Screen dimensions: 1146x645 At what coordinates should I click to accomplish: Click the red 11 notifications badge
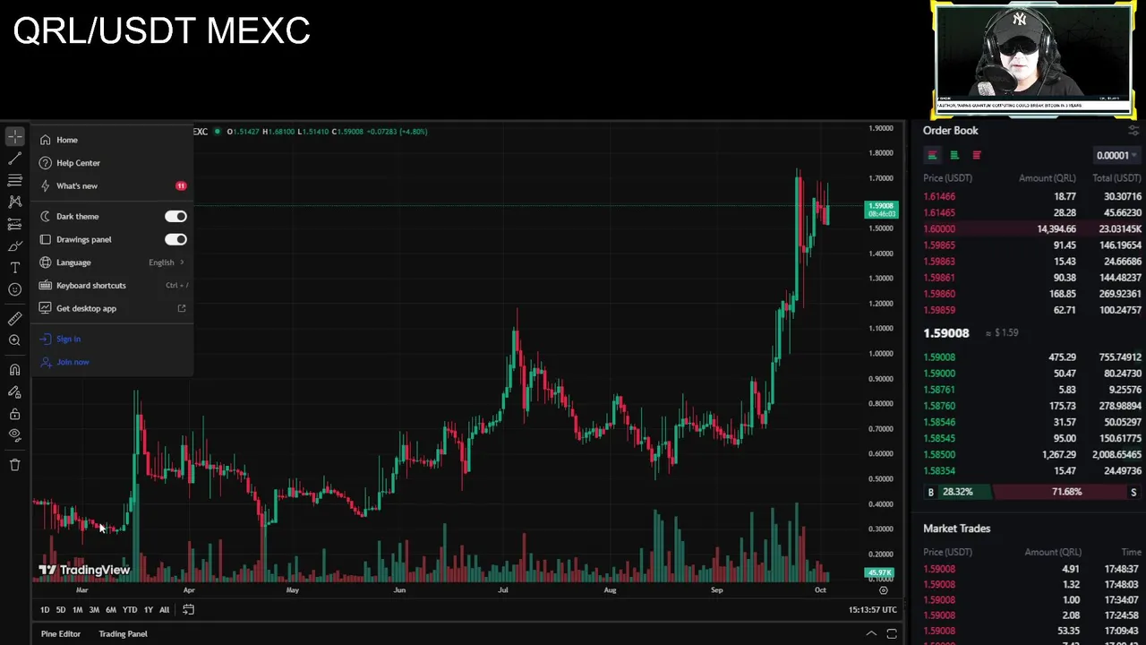pyautogui.click(x=181, y=185)
